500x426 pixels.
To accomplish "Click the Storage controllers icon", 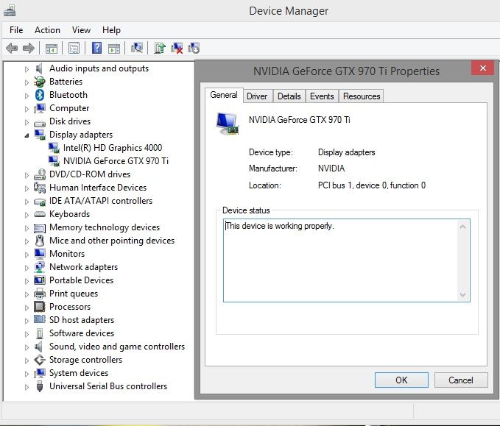I will pyautogui.click(x=40, y=360).
